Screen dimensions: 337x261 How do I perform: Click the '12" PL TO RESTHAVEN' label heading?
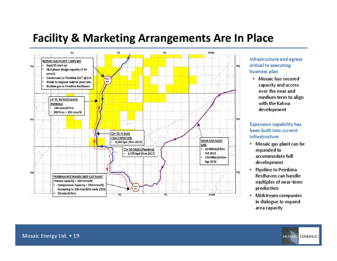click(x=63, y=102)
